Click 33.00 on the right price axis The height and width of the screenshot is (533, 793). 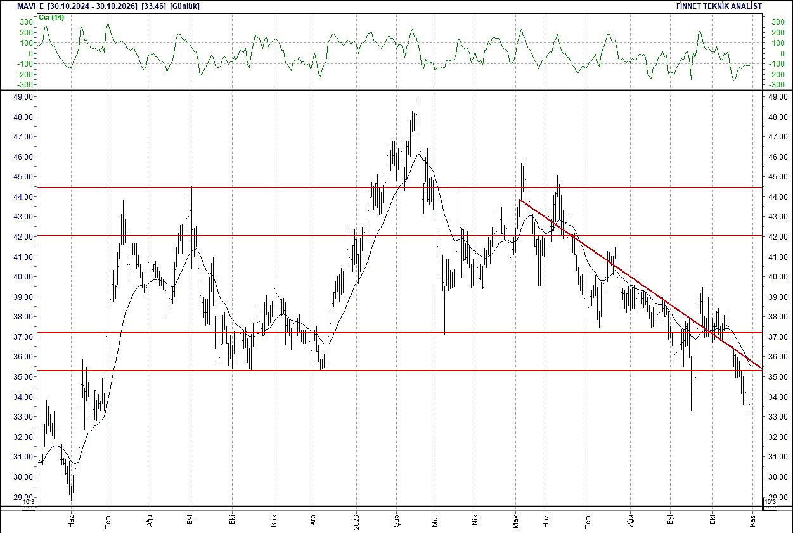click(777, 417)
